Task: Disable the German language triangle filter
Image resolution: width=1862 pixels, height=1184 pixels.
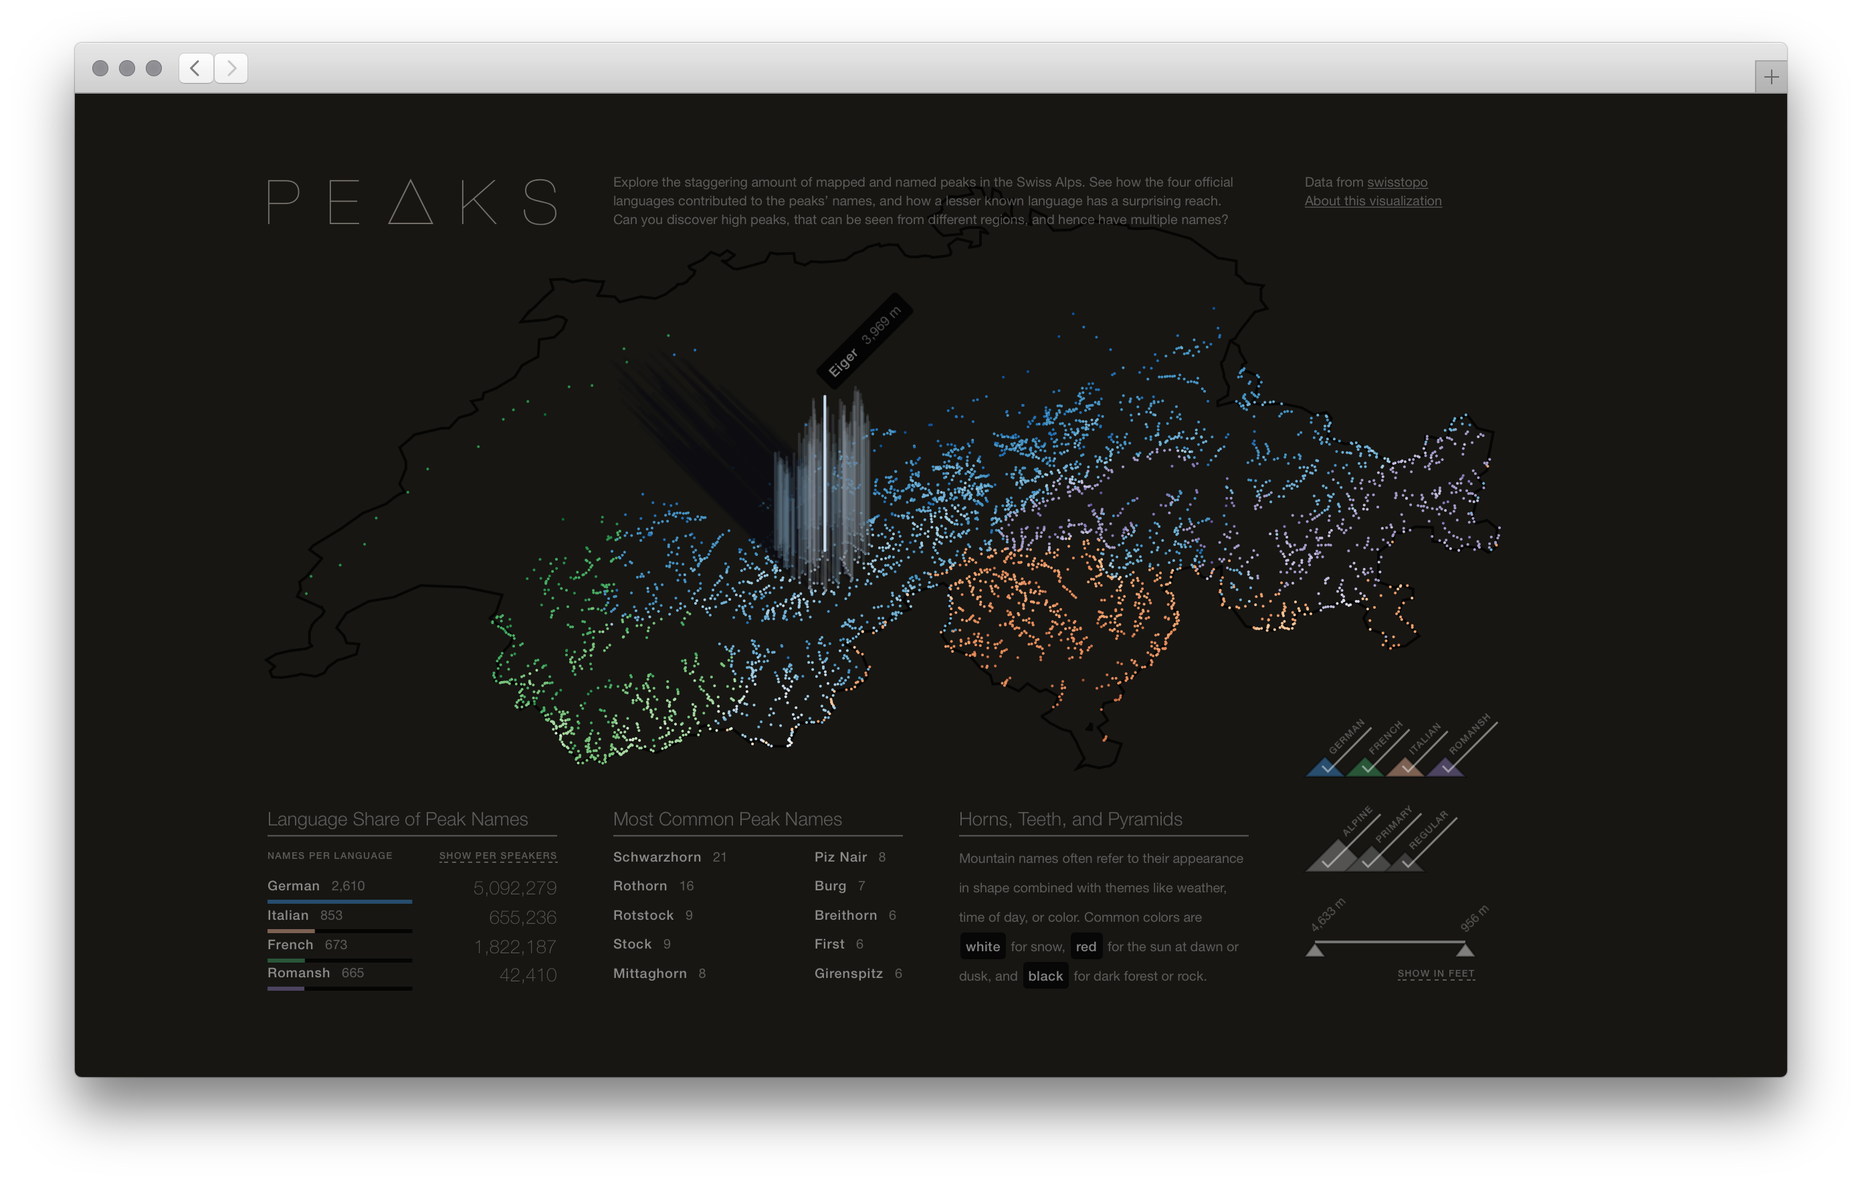Action: 1326,769
